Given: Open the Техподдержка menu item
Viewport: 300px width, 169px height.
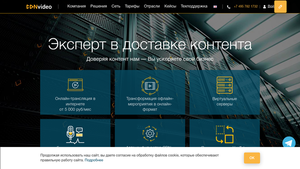Looking at the screenshot, I should point(194,6).
